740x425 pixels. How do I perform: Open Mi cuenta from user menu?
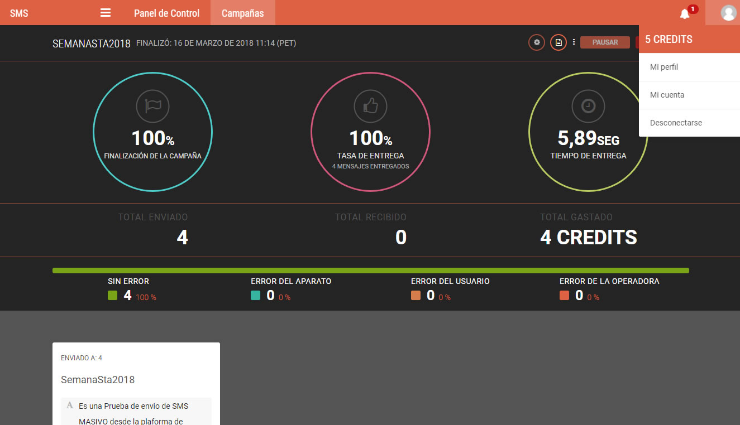[x=689, y=95]
